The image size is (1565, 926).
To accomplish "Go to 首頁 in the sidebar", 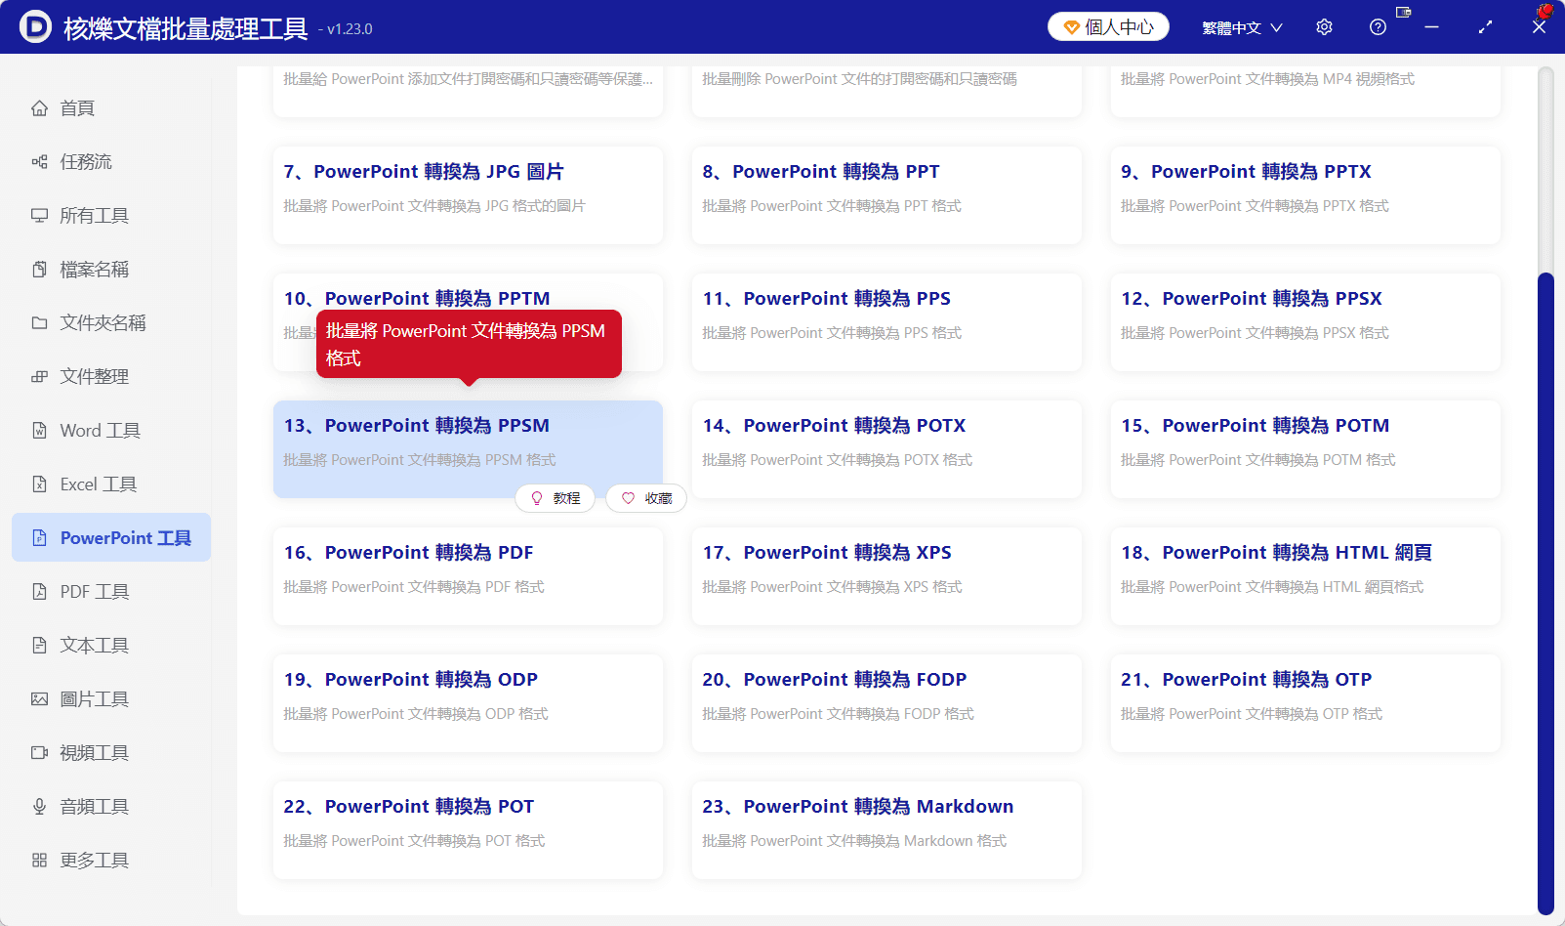I will tap(111, 108).
